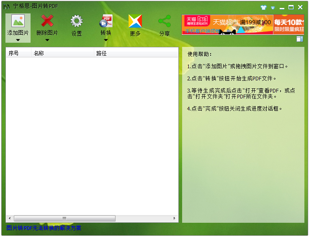Click help step 2 about 转换 button
Screen dimensions: 309x237
[232, 79]
